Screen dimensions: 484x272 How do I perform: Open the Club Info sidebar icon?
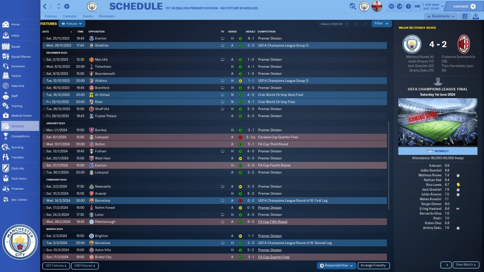(6, 168)
